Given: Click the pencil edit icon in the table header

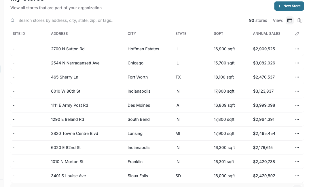Looking at the screenshot, I should tap(297, 34).
